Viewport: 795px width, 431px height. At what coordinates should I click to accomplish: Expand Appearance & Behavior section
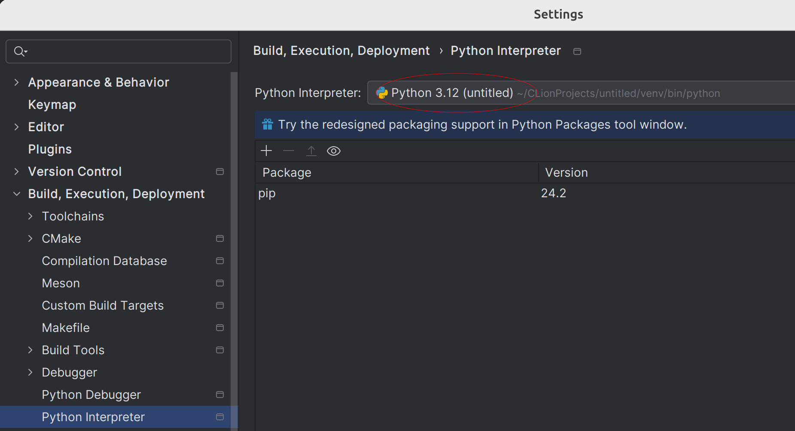pos(16,82)
